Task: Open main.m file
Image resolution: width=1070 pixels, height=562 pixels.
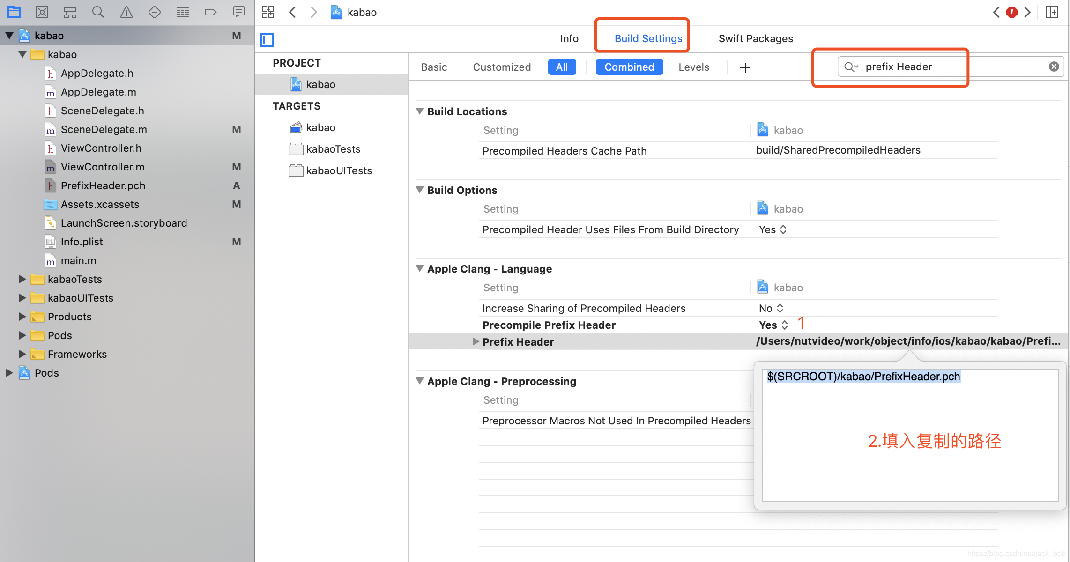Action: (x=78, y=260)
